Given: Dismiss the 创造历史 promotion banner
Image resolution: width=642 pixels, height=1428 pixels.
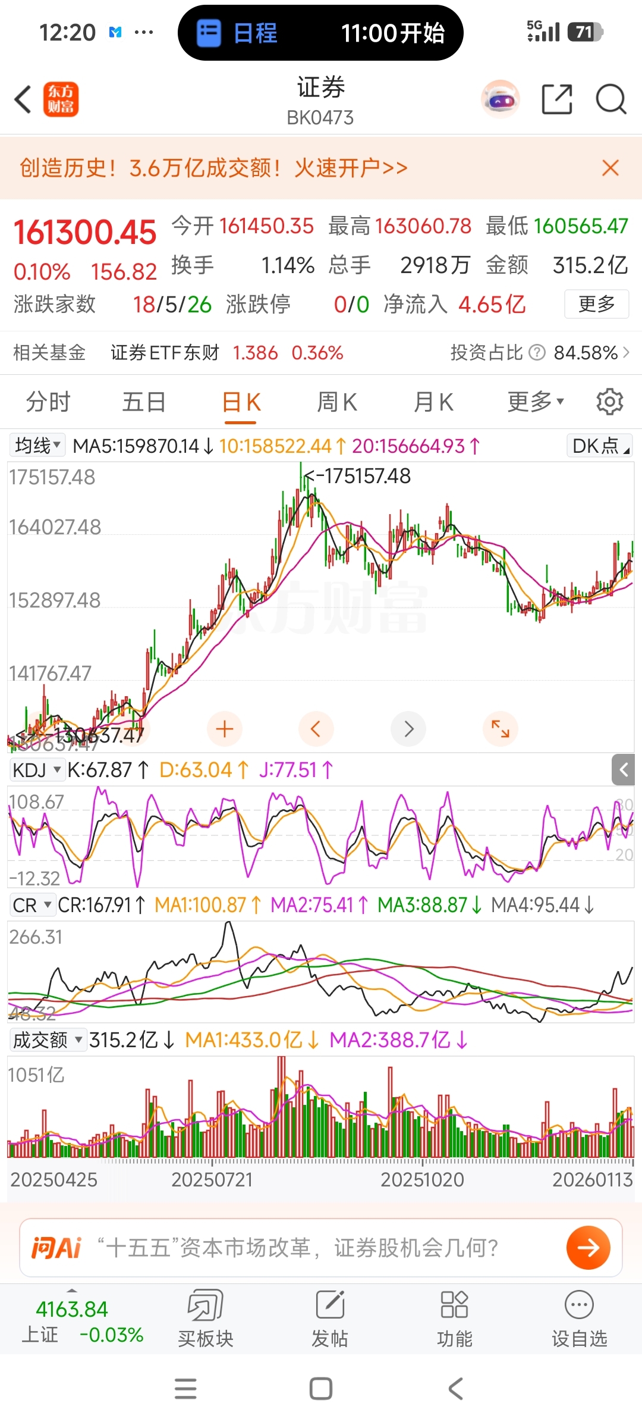Looking at the screenshot, I should click(610, 168).
